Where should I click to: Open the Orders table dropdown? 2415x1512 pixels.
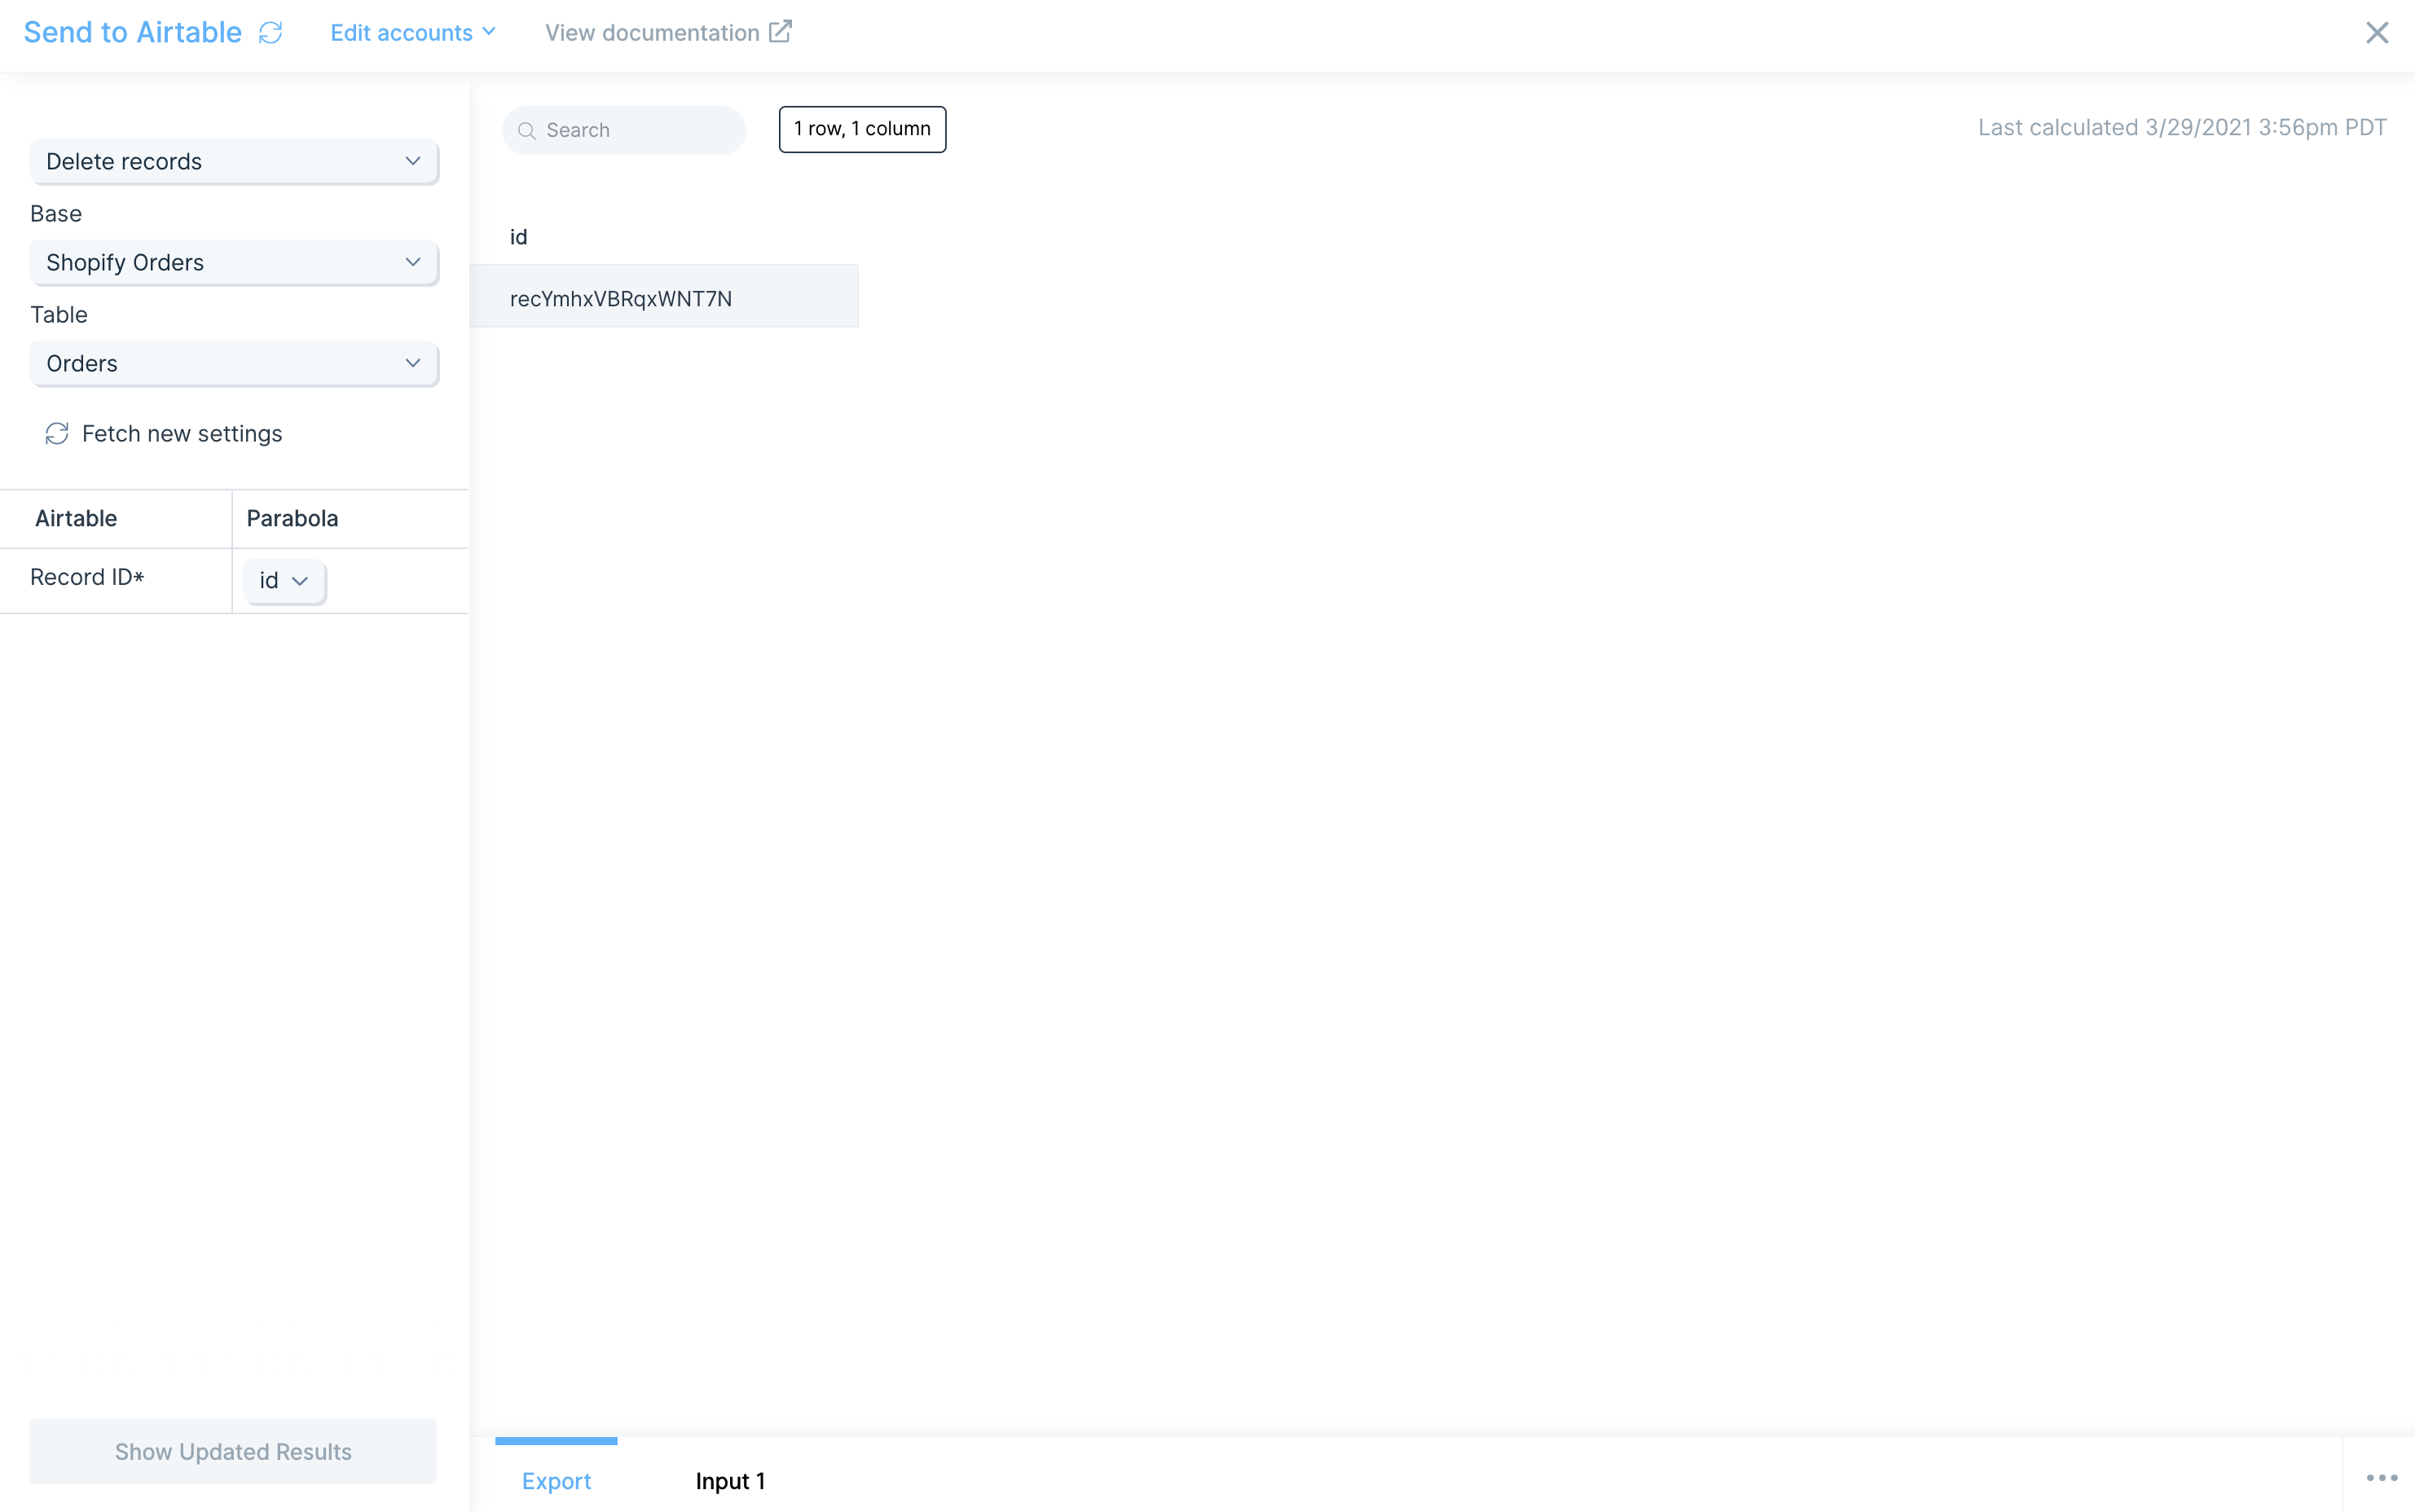(x=234, y=364)
